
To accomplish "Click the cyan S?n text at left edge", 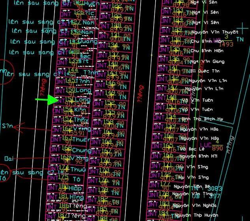I will click(x=8, y=126).
